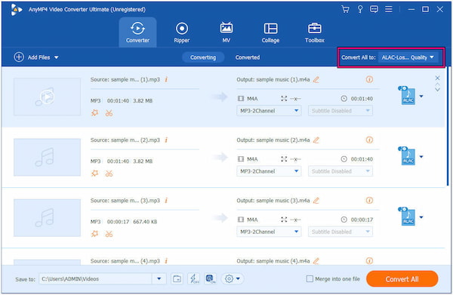Click ALAC format icon for sample music (2).m4a
This screenshot has width=453, height=295.
pyautogui.click(x=408, y=156)
